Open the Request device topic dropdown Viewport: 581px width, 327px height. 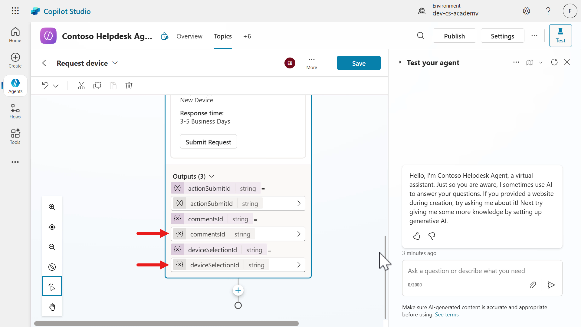115,63
